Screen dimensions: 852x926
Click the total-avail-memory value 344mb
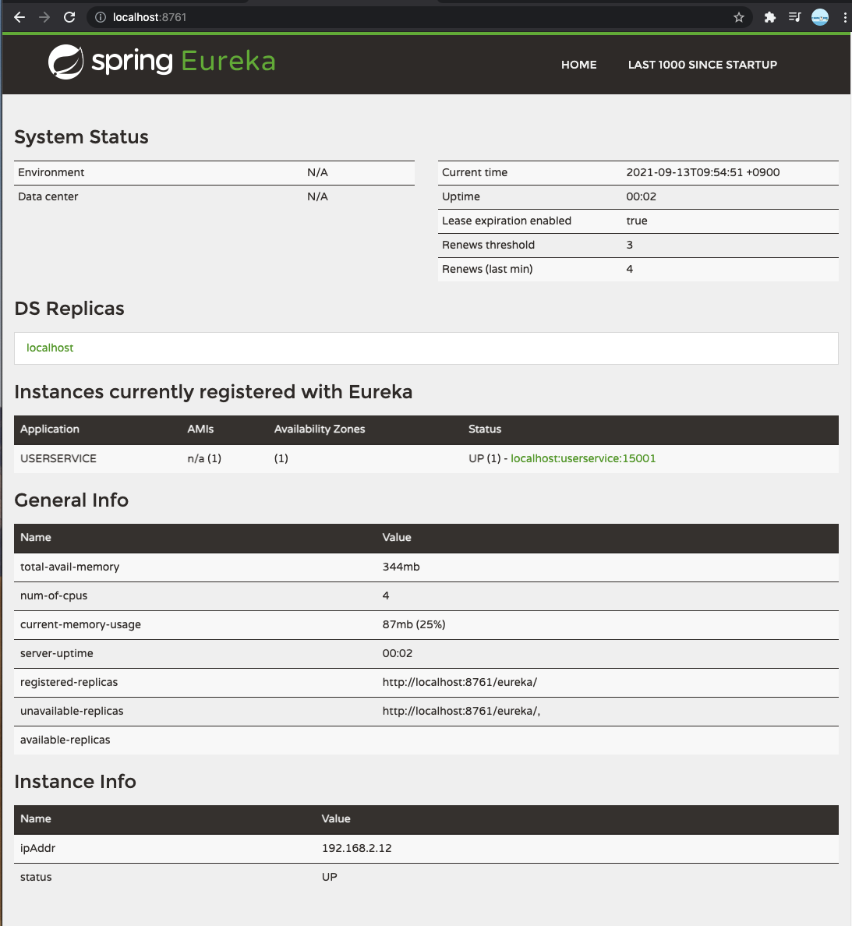click(401, 567)
